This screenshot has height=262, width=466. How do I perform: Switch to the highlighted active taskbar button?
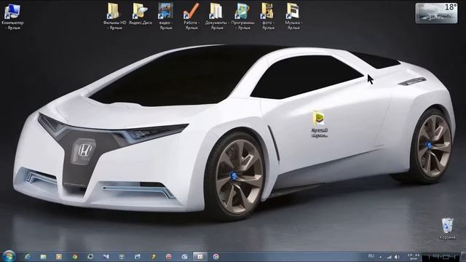(200, 256)
